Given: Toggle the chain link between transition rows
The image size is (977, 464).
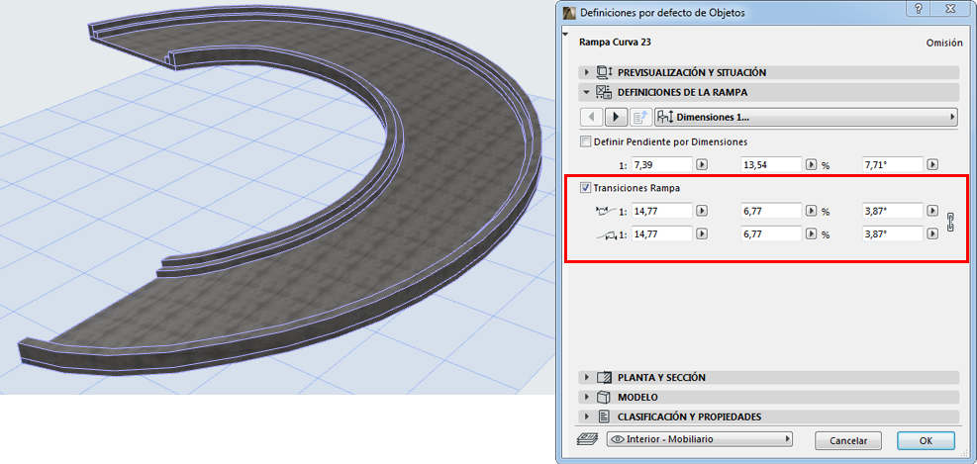Looking at the screenshot, I should (951, 223).
